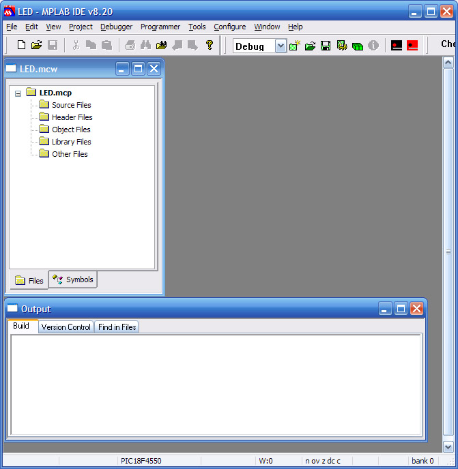This screenshot has width=458, height=469.
Task: Click the Paste clipboard icon
Action: point(106,45)
